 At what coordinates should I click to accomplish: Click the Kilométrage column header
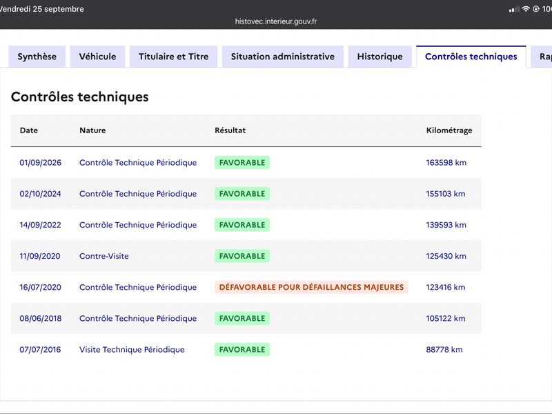(449, 130)
